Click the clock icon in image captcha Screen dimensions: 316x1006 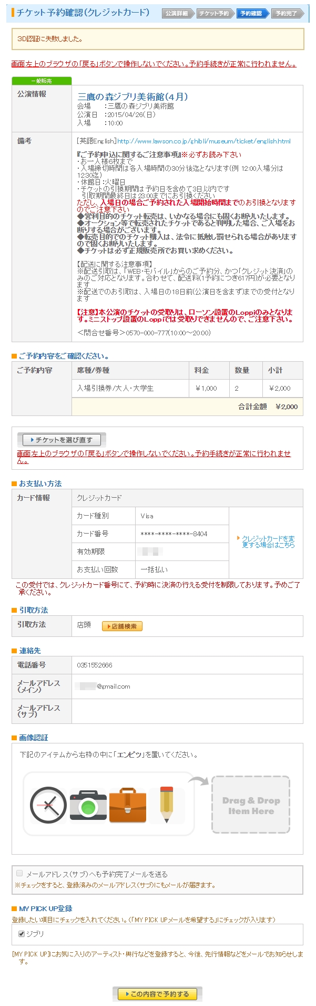tap(48, 805)
